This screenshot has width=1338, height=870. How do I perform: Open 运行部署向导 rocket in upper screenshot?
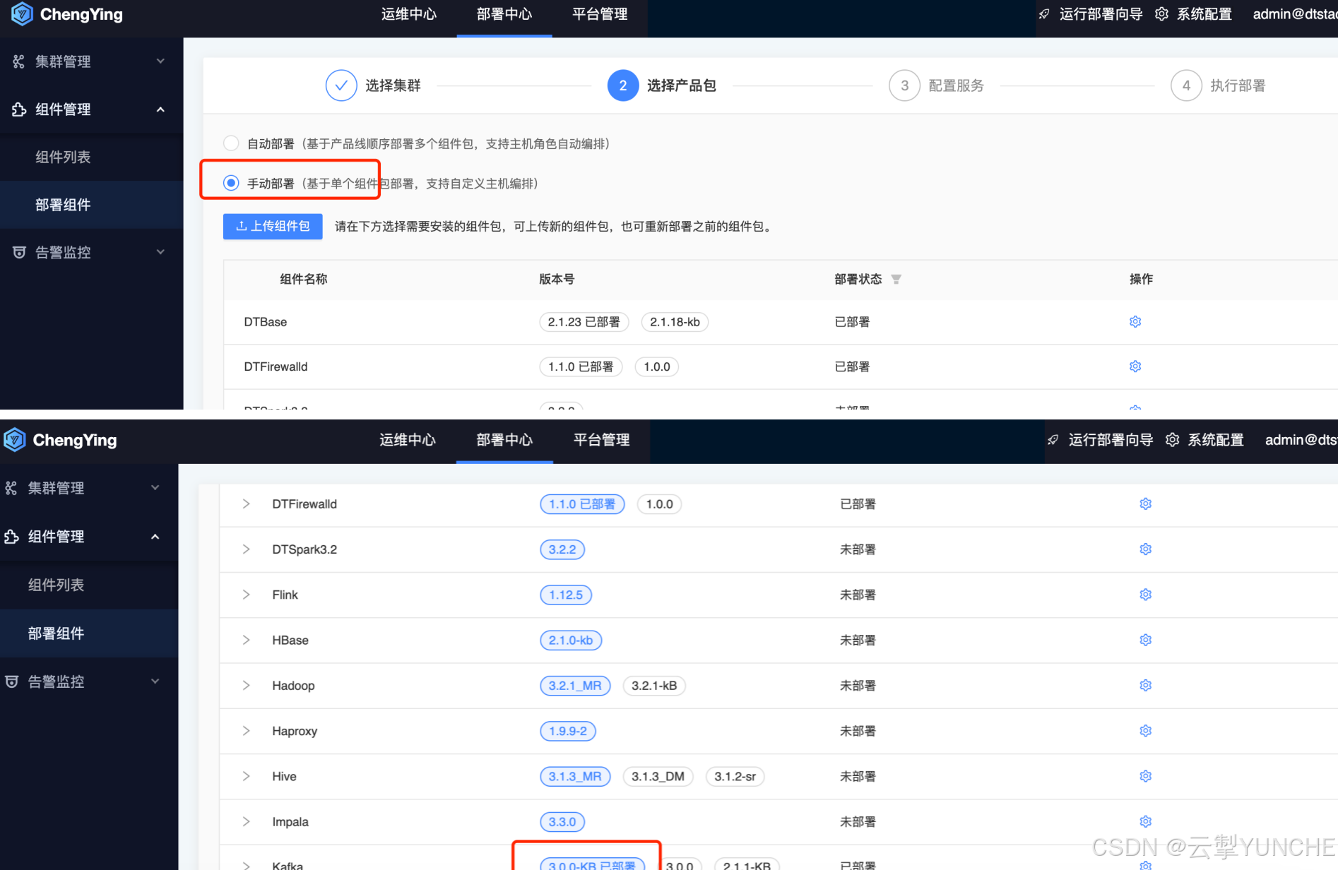(1044, 14)
